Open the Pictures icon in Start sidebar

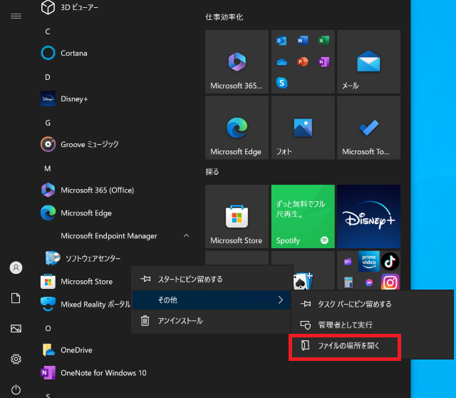point(16,329)
